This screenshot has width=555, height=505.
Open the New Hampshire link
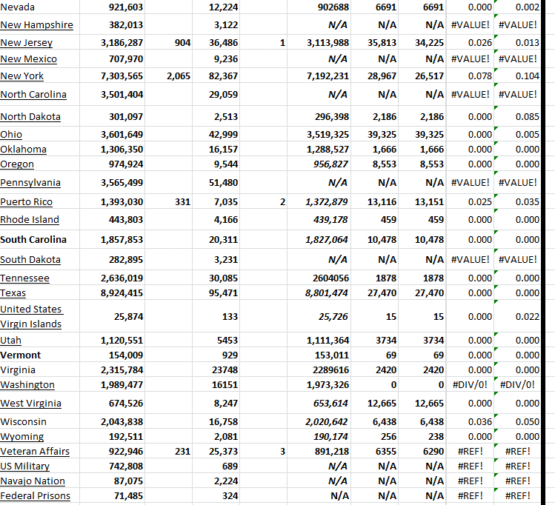[x=36, y=25]
